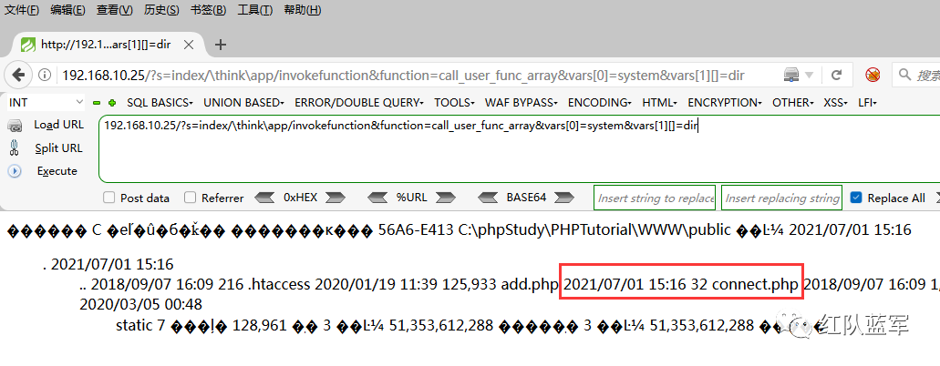Click the green plus icon in HackBar

[112, 103]
